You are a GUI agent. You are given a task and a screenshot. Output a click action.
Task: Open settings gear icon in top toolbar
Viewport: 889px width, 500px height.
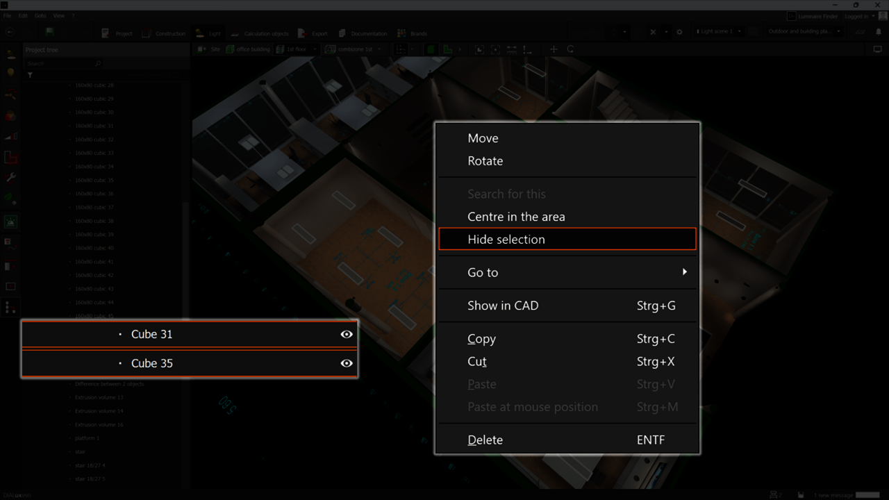[679, 32]
